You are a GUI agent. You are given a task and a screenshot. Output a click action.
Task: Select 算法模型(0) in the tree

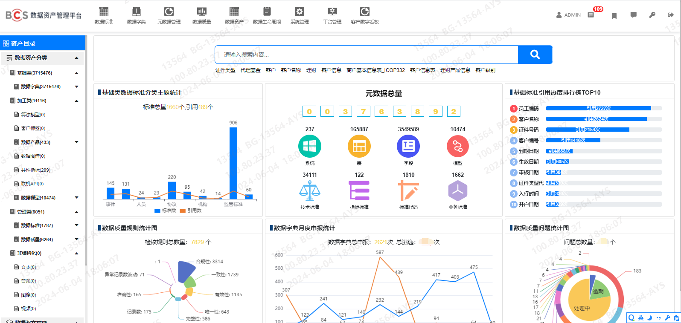tap(33, 115)
